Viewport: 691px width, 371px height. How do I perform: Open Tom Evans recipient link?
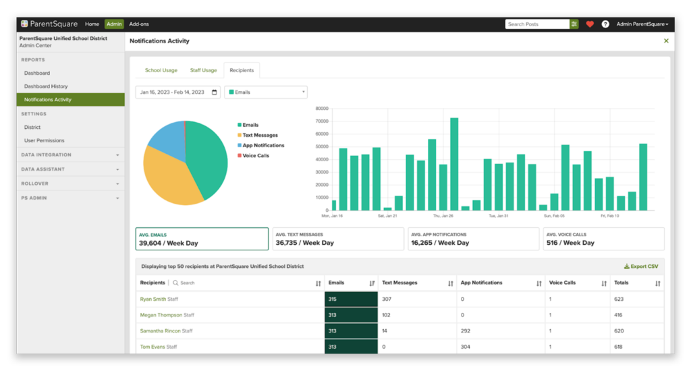pos(152,347)
